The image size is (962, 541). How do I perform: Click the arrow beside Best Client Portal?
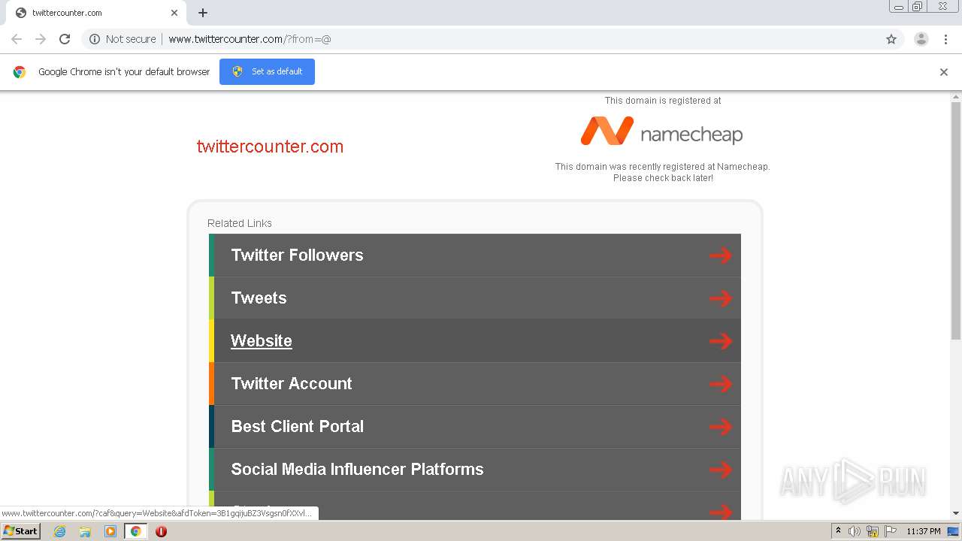pyautogui.click(x=720, y=427)
